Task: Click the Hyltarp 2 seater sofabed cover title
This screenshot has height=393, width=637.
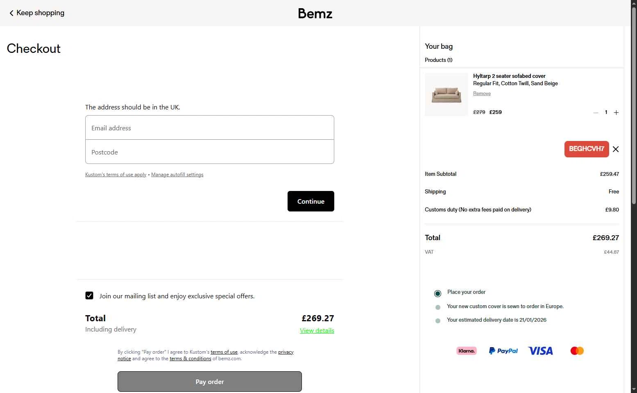Action: coord(509,76)
